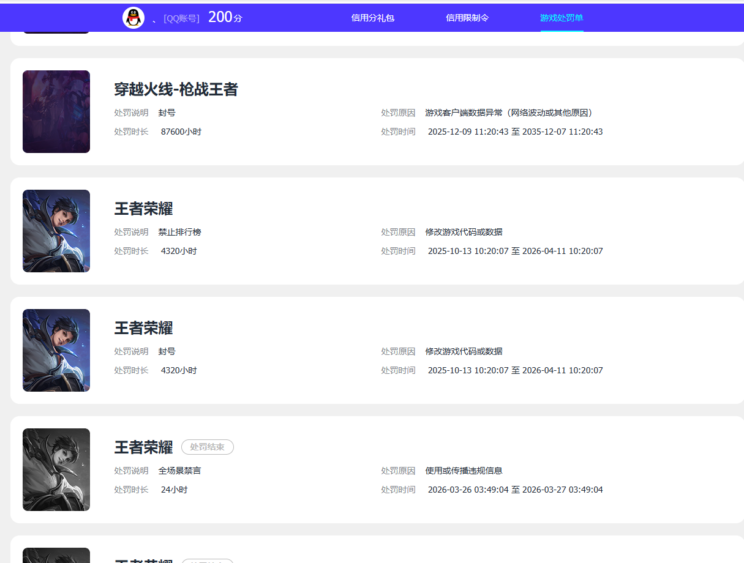Click the QQ penguin avatar icon
The image size is (744, 563).
[x=133, y=17]
